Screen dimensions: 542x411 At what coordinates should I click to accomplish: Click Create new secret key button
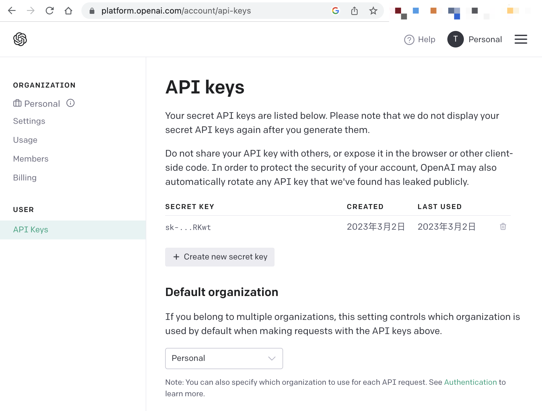tap(220, 257)
